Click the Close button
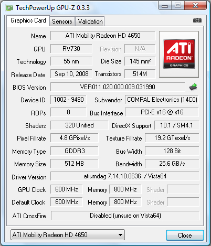The height and width of the screenshot is (246, 211). (185, 235)
